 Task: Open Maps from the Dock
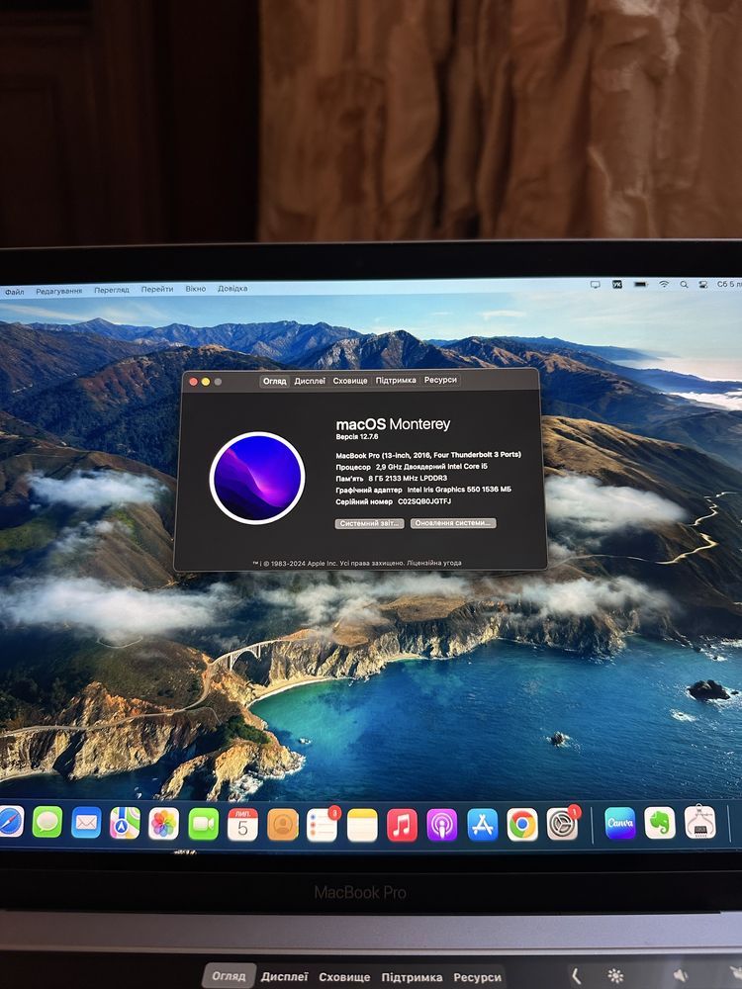[125, 823]
